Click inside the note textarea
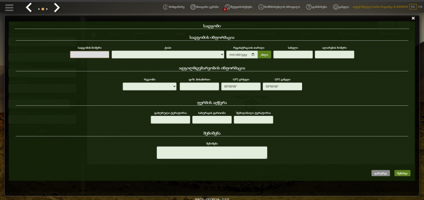 [212, 153]
